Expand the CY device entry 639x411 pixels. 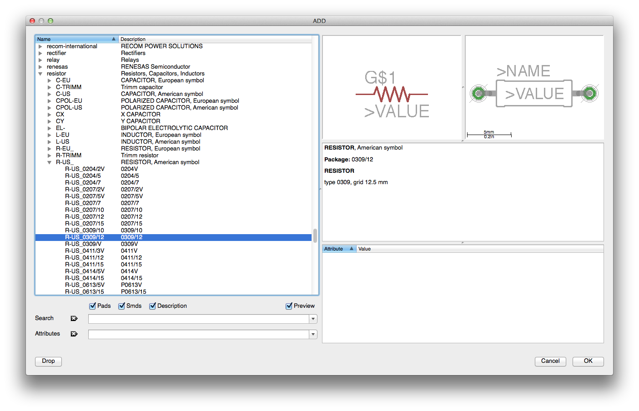[50, 121]
